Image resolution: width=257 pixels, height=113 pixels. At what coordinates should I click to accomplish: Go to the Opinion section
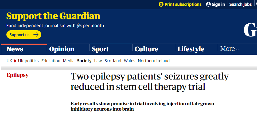(x=62, y=49)
